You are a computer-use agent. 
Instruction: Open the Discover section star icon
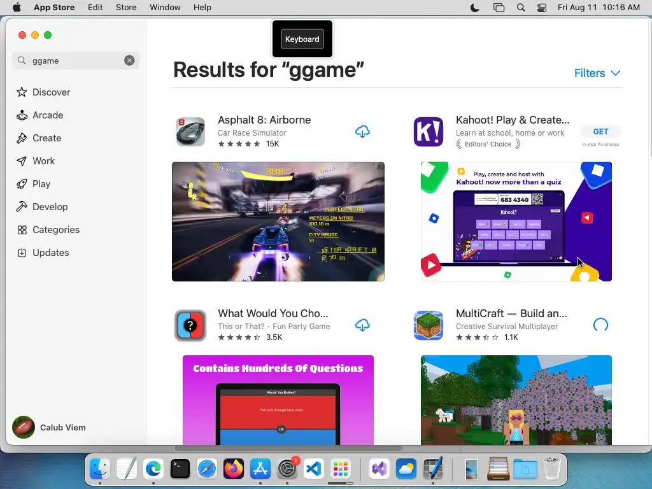click(22, 92)
